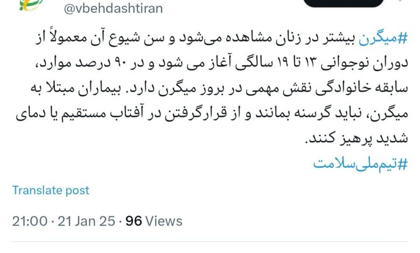Click the 21 Jan 25 date
The width and height of the screenshot is (420, 253).
tap(86, 221)
